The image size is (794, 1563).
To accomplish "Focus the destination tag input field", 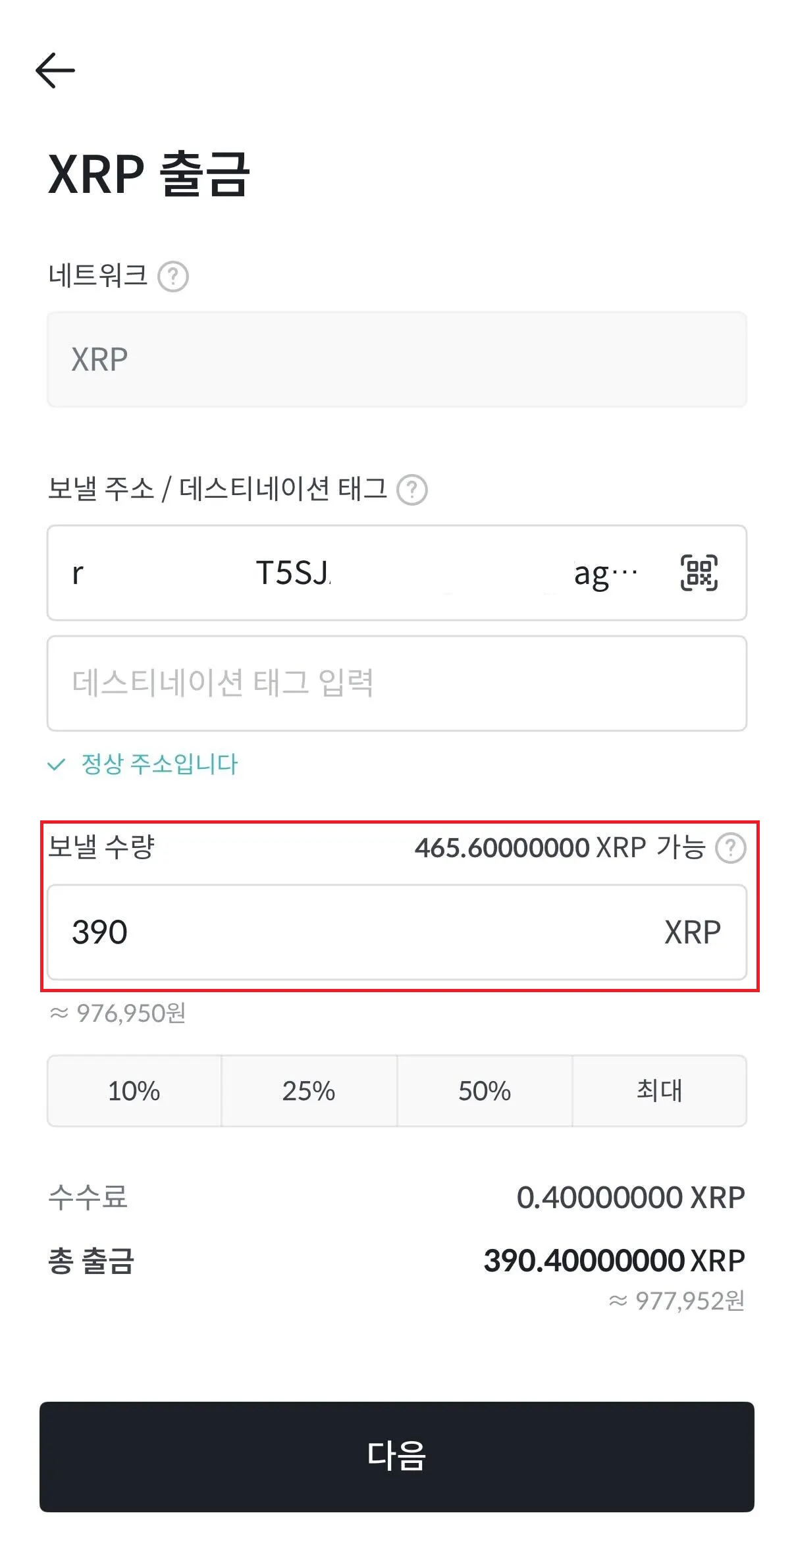I will 396,683.
